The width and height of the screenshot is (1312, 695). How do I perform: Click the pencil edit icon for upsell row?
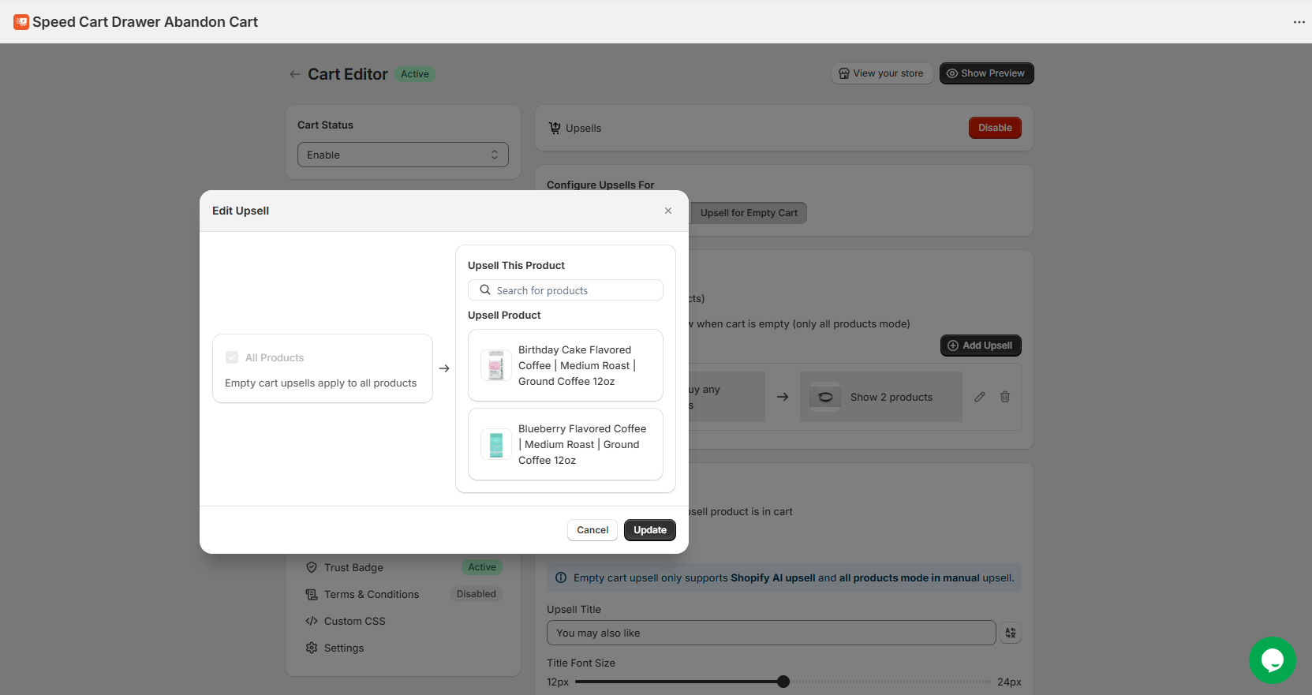click(980, 397)
